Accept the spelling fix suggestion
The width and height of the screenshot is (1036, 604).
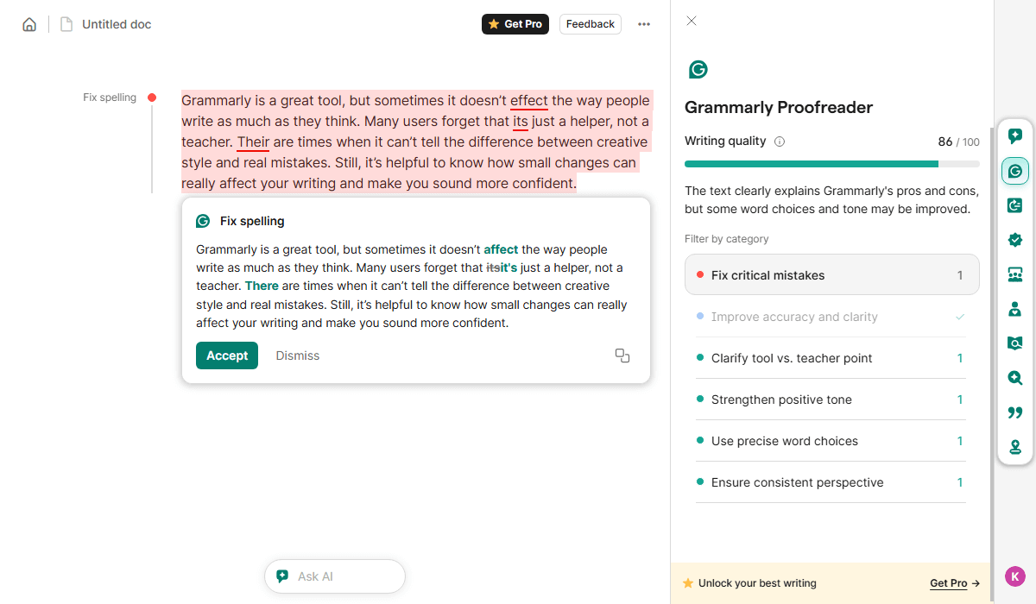[226, 355]
